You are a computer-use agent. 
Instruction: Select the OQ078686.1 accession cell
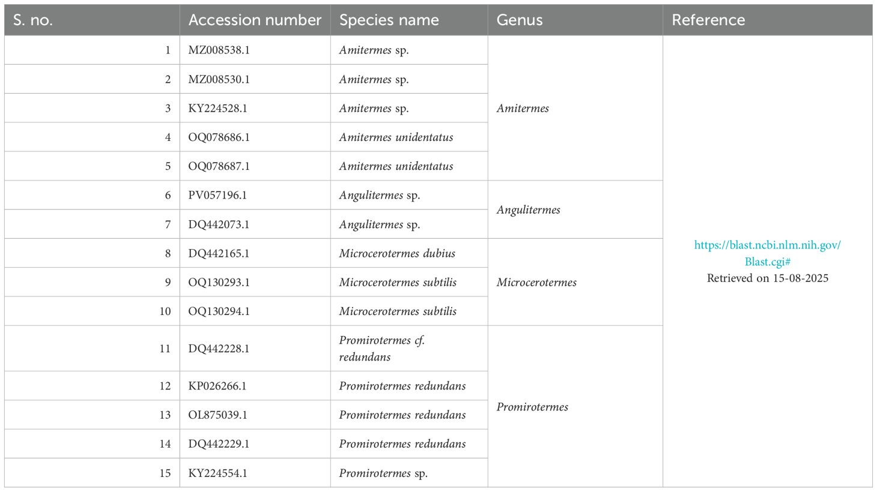pos(219,137)
